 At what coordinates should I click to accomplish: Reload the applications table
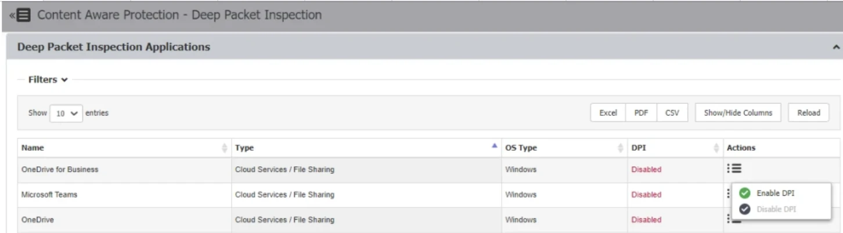(x=809, y=113)
